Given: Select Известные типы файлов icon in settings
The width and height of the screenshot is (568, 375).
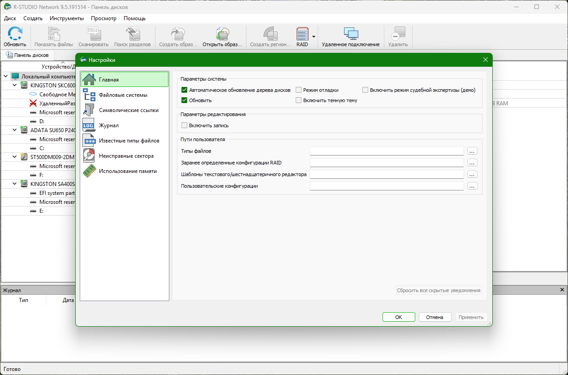Looking at the screenshot, I should (x=89, y=140).
